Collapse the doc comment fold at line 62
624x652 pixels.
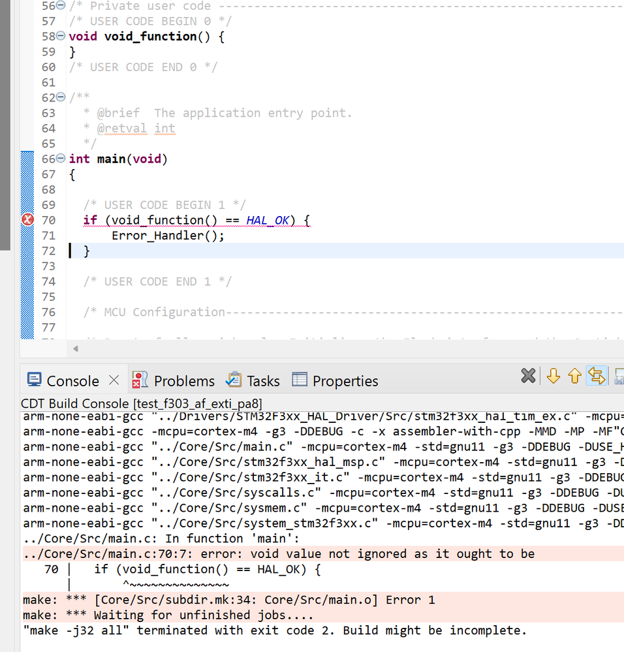(61, 97)
